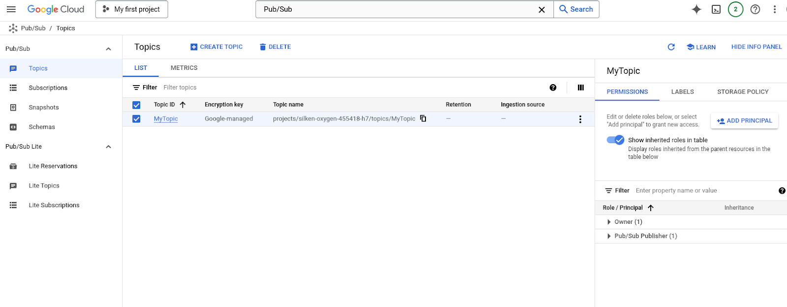The height and width of the screenshot is (307, 787).
Task: Collapse the Pub/Sub Lite sidebar section
Action: [x=108, y=147]
